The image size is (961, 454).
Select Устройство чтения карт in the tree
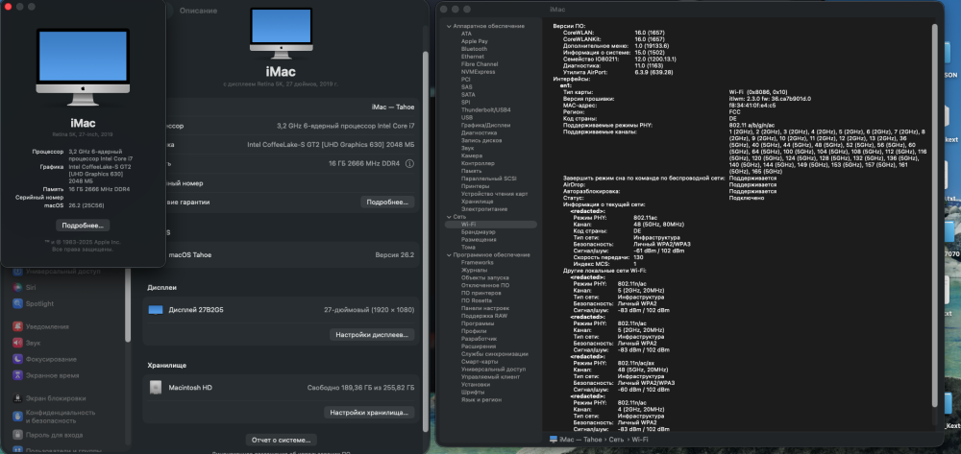[x=495, y=194]
